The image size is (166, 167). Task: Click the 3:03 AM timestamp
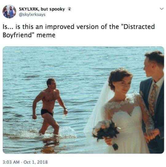click(11, 162)
